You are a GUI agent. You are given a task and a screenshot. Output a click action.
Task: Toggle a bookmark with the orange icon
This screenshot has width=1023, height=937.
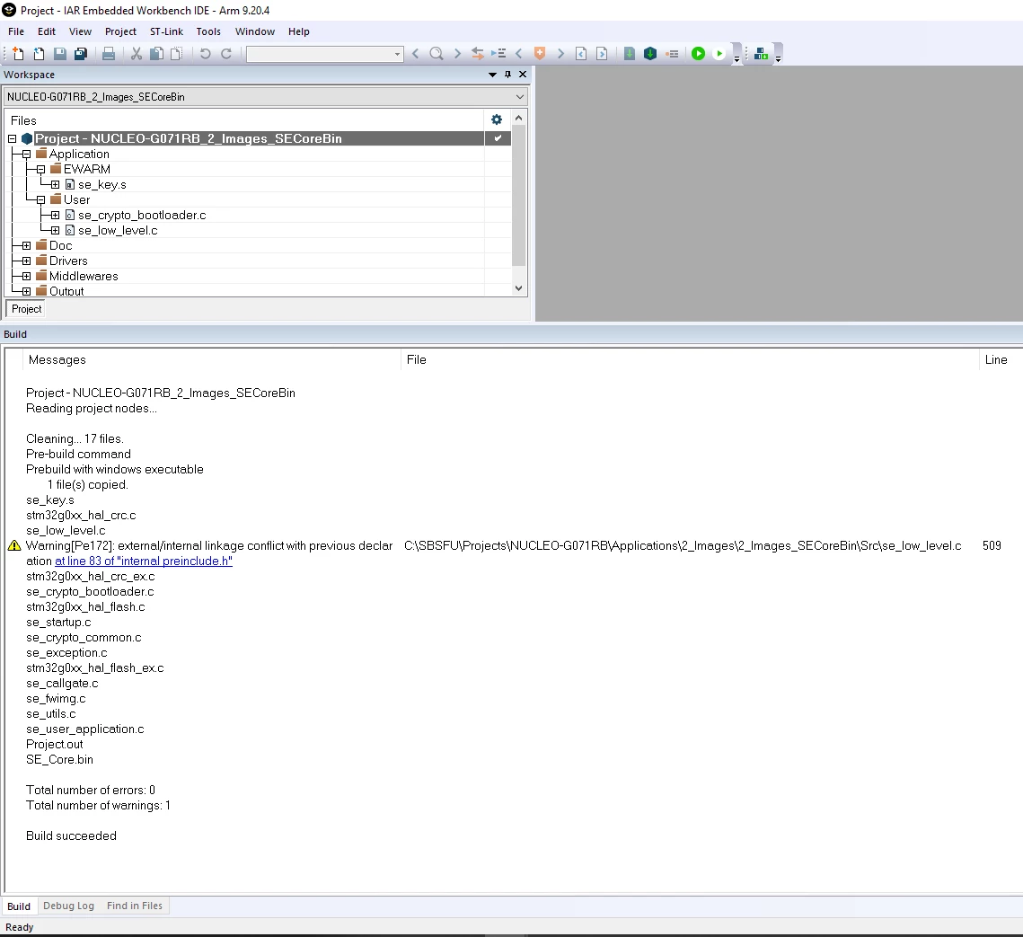(540, 54)
